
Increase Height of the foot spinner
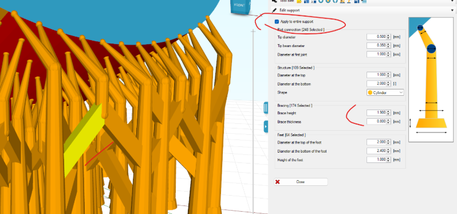click(x=388, y=158)
